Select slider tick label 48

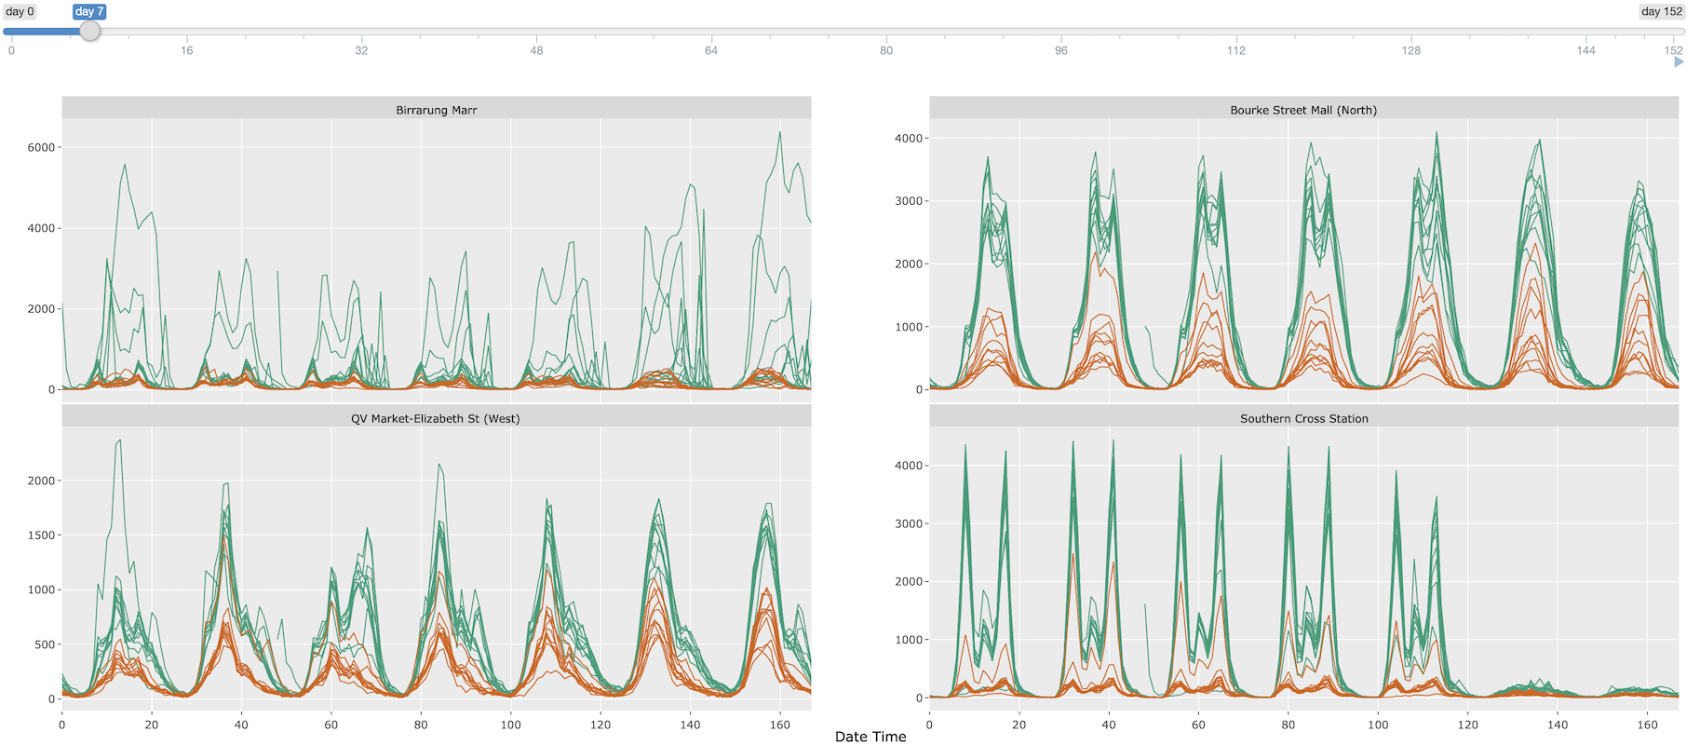[536, 50]
